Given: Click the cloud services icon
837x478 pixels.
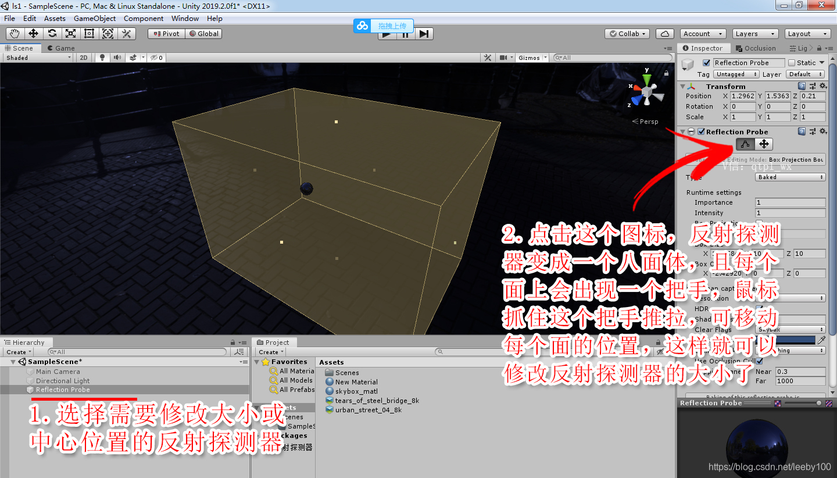Looking at the screenshot, I should (665, 34).
